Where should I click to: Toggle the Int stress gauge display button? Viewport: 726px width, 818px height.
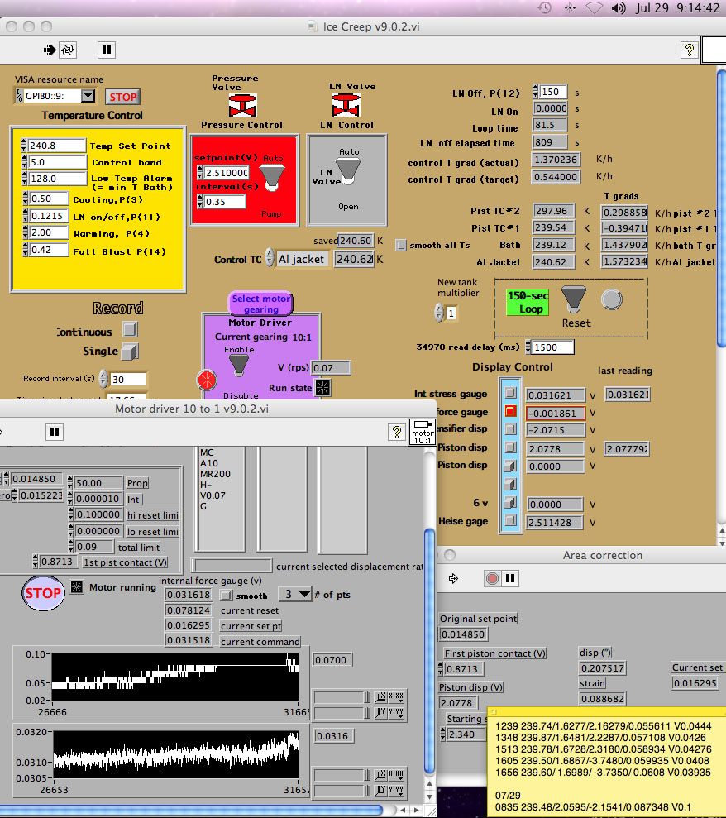[511, 395]
